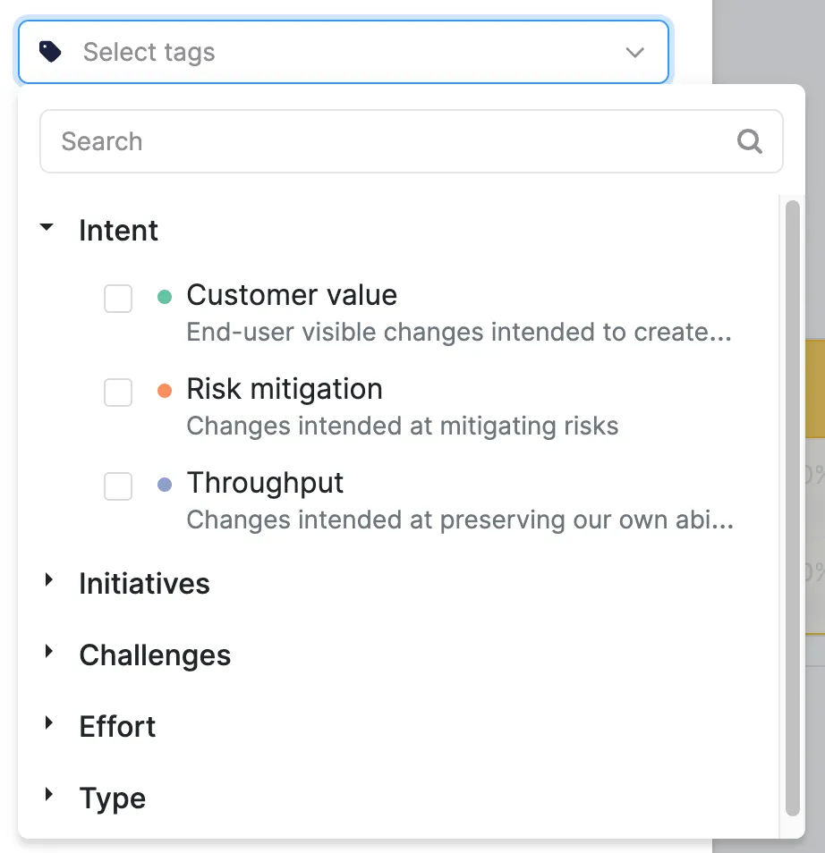Click the orange dot beside Risk mitigation
Image resolution: width=825 pixels, height=853 pixels.
pos(165,391)
